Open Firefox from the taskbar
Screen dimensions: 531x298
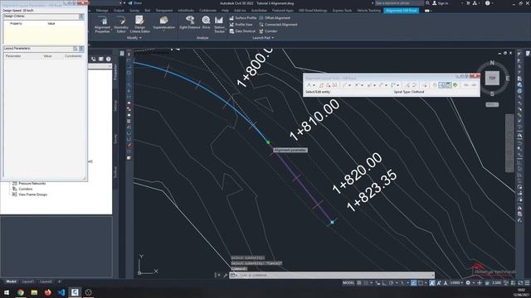point(48,292)
